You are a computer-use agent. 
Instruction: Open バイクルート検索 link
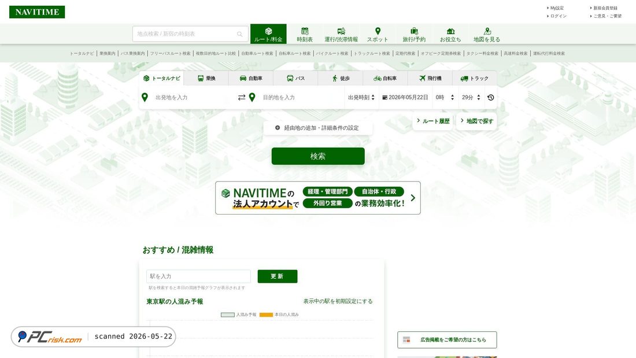(x=332, y=54)
